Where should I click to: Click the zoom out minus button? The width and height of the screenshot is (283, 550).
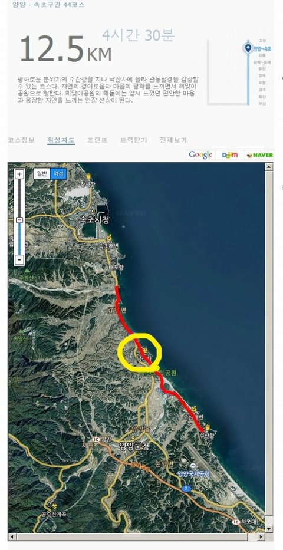[x=19, y=260]
